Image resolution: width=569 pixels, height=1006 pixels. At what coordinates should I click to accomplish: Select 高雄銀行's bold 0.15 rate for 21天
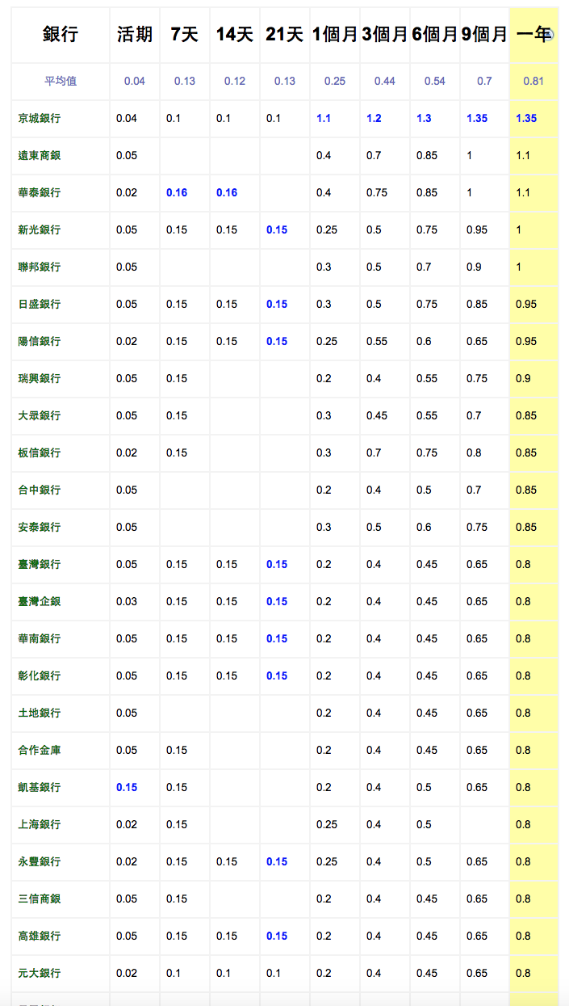tap(277, 936)
